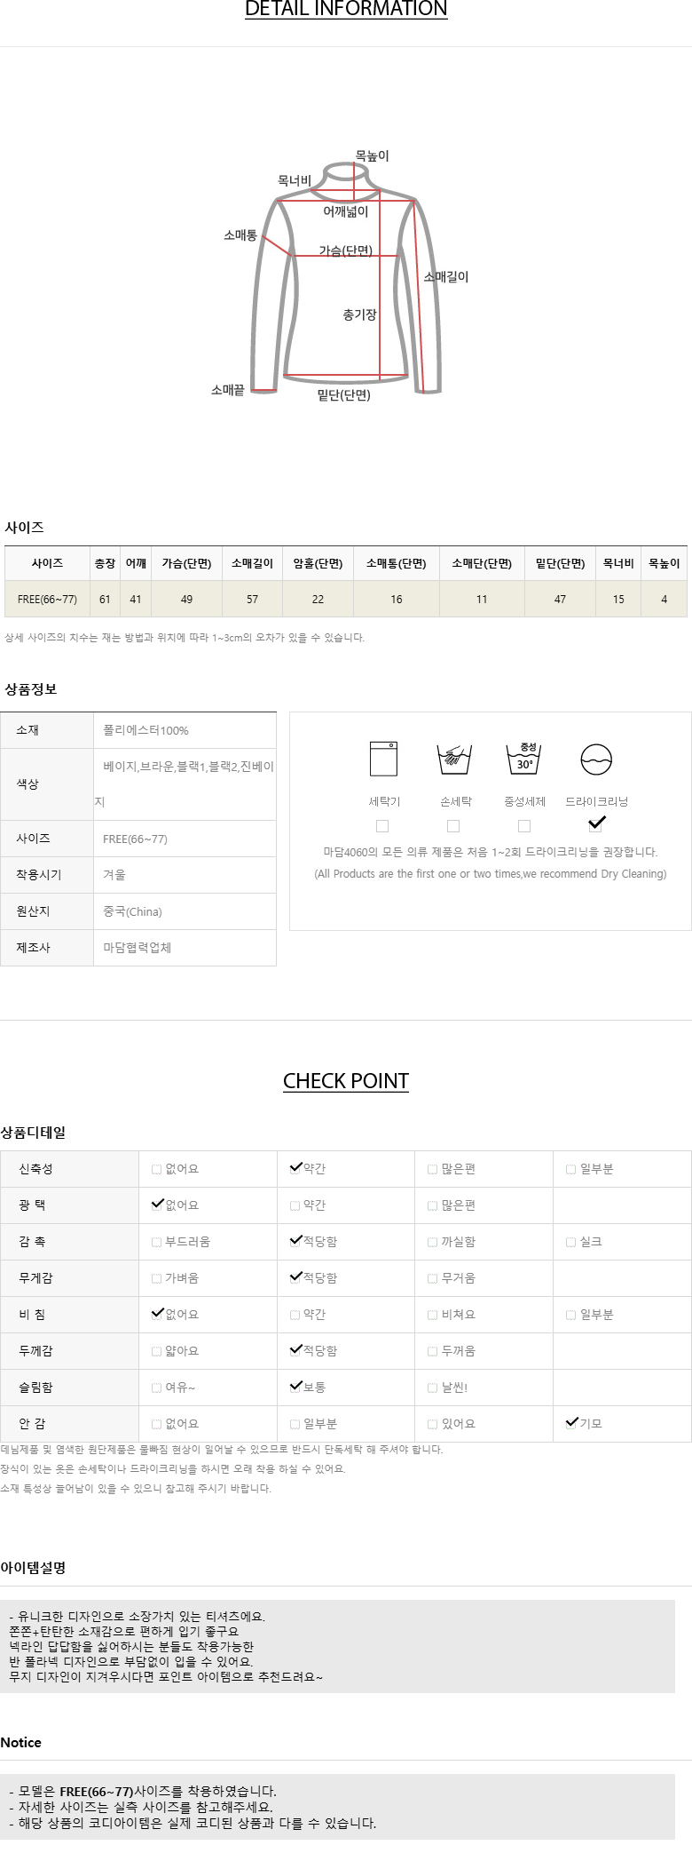
Task: Toggle 보통 checkbox in 슬림함 row
Action: 296,1387
